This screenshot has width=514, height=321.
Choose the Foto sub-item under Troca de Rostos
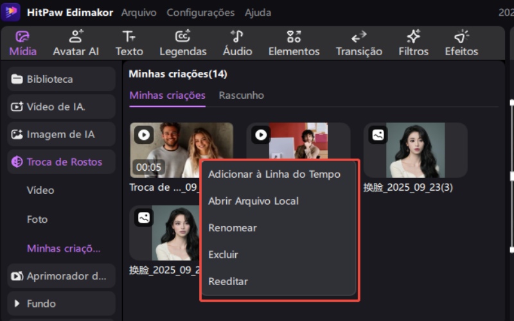pos(37,219)
